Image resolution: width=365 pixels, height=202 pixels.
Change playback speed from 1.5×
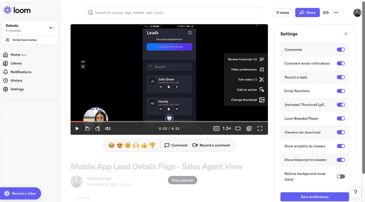click(x=227, y=129)
